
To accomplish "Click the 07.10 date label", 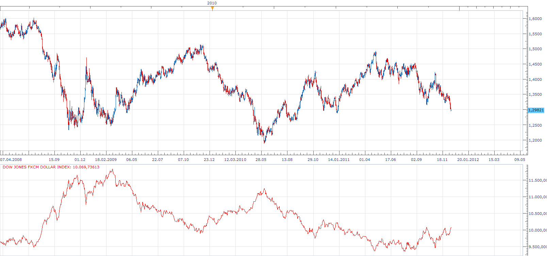I will point(183,160).
